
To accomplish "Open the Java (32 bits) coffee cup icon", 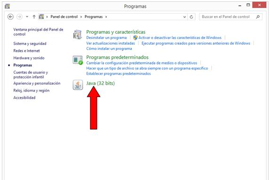I will (x=78, y=85).
